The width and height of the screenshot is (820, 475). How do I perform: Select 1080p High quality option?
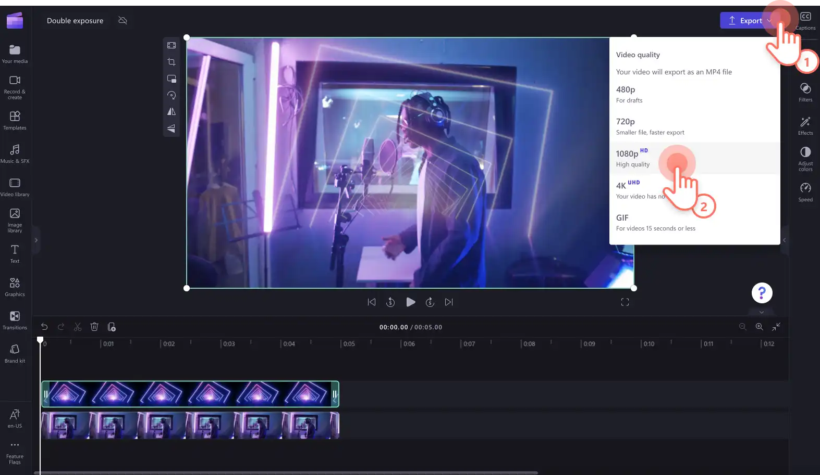(695, 158)
